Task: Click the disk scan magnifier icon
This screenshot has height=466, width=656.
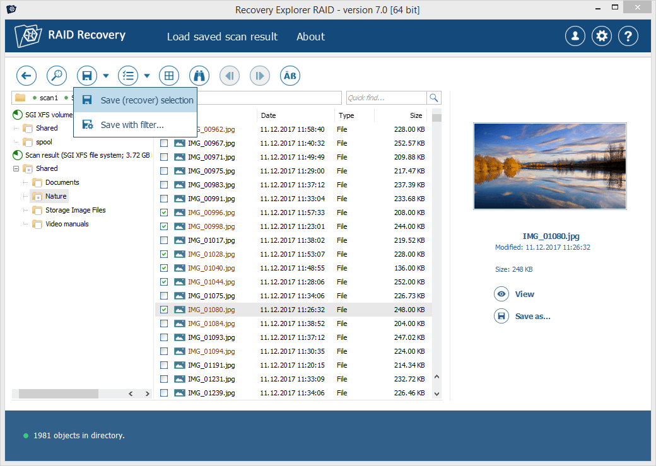Action: [x=56, y=75]
